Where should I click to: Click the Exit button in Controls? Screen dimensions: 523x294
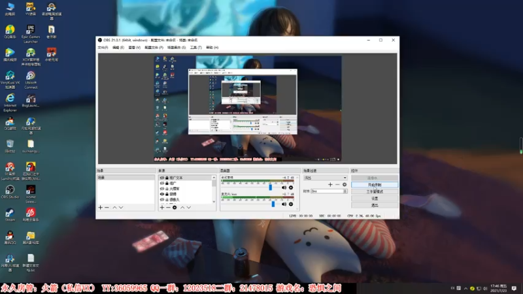[x=375, y=205]
